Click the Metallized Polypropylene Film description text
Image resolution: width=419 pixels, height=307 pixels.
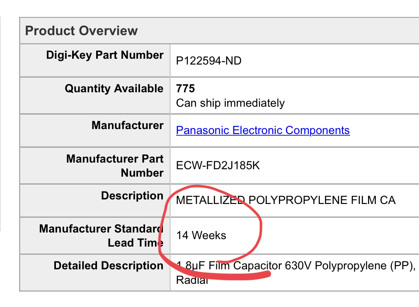(x=286, y=200)
